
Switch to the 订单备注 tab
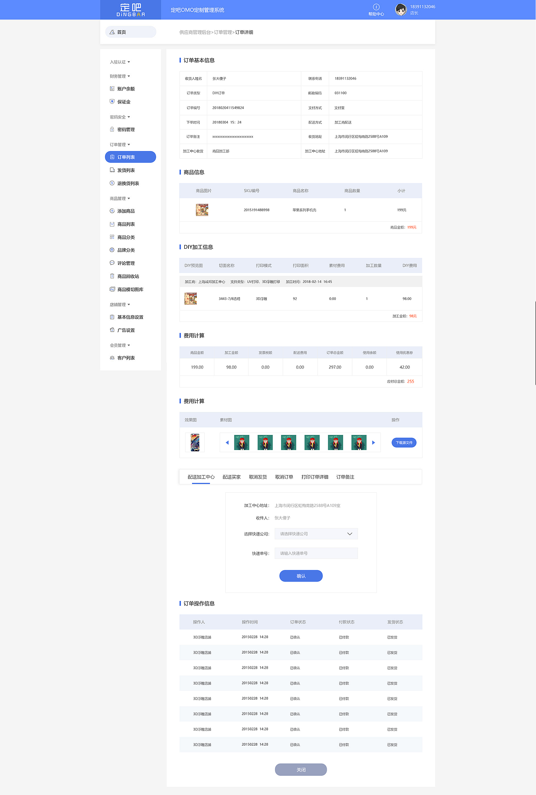(x=345, y=477)
